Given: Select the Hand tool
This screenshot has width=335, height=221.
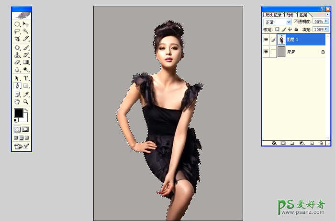Looking at the screenshot, I should coord(17,102).
